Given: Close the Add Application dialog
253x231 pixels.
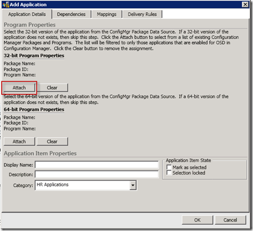Looking at the screenshot, I should [245, 4].
